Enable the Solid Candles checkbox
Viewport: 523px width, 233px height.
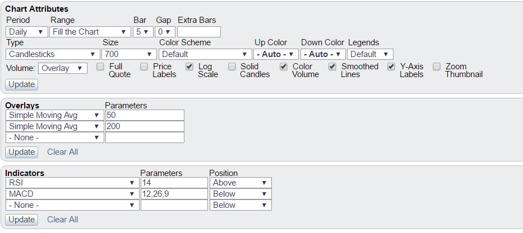coord(232,67)
